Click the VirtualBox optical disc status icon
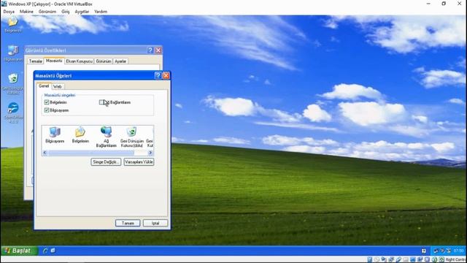The width and height of the screenshot is (467, 263). click(377, 259)
